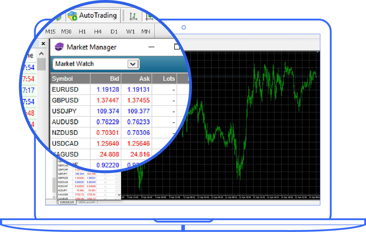Open the Market Watch dropdown

tap(133, 64)
